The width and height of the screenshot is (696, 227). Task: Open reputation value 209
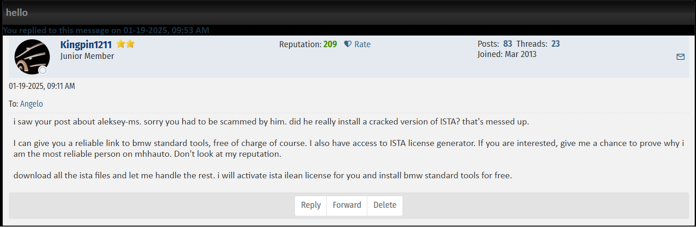click(330, 44)
